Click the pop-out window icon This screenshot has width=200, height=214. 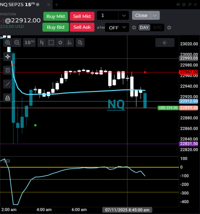click(x=190, y=4)
